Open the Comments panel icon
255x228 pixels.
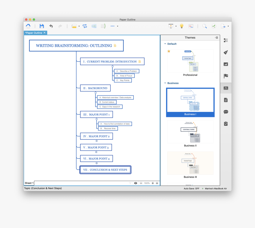coord(226,112)
